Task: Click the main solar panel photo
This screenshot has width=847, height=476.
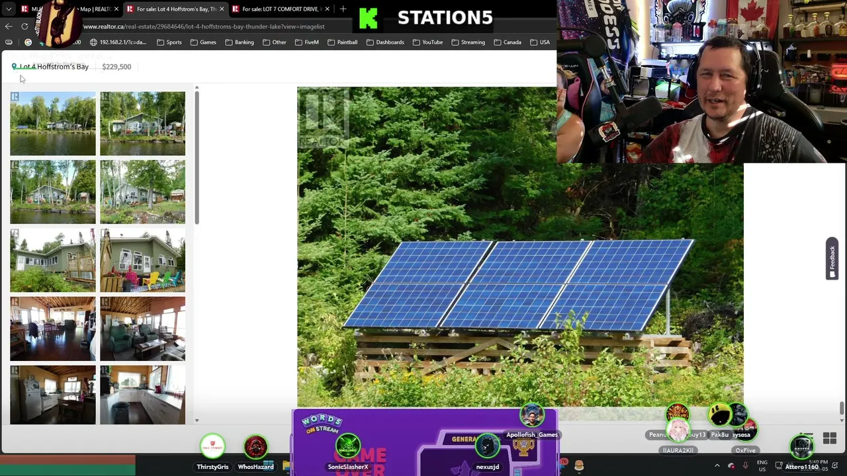Action: pos(520,248)
